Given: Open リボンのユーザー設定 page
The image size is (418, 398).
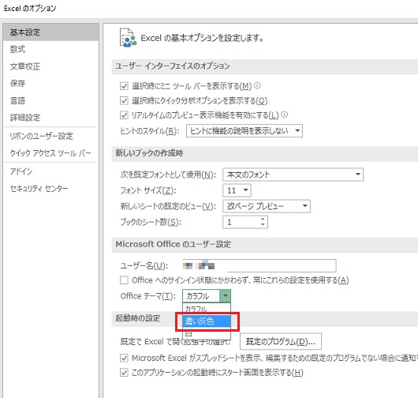Looking at the screenshot, I should pyautogui.click(x=51, y=136).
